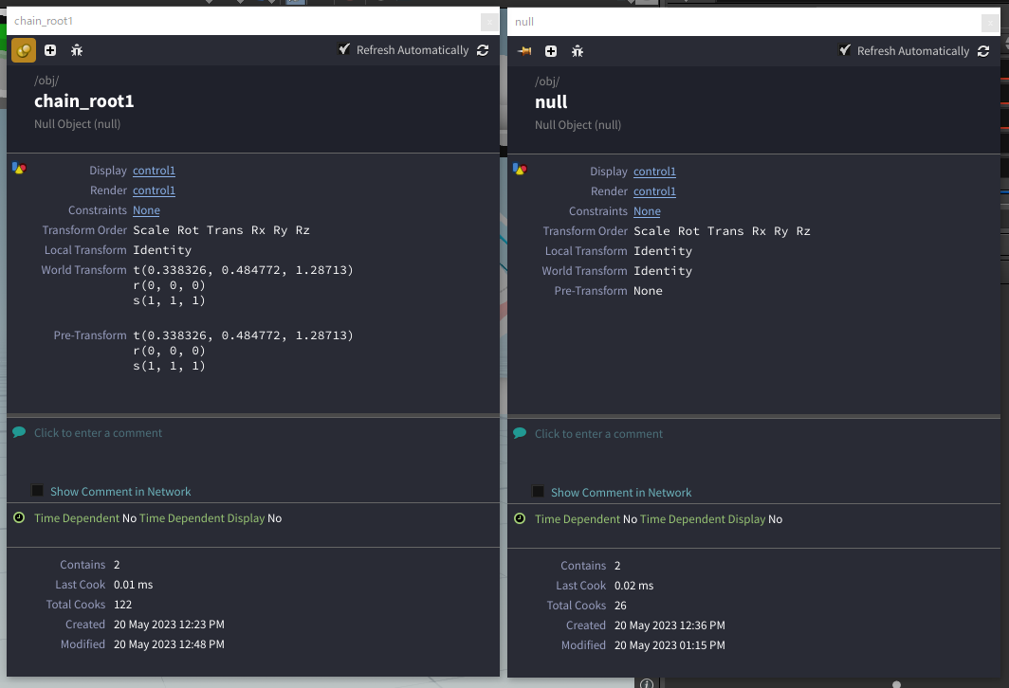Click the Constraints None link in null panel

[x=647, y=210]
